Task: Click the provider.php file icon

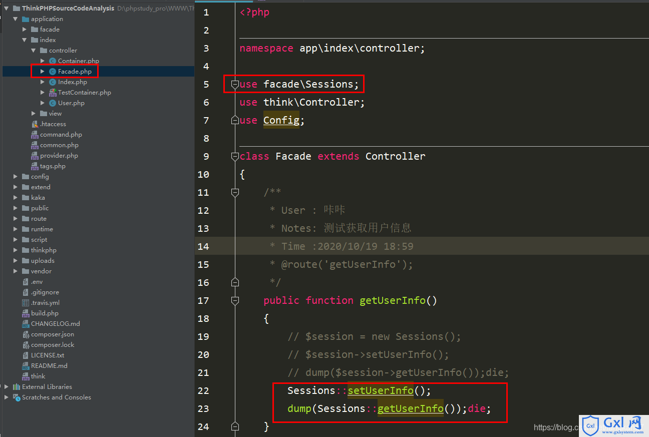Action: tap(35, 156)
